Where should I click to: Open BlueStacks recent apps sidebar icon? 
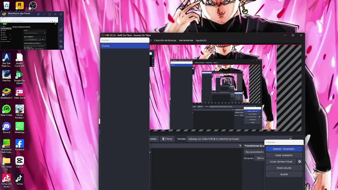(61, 47)
